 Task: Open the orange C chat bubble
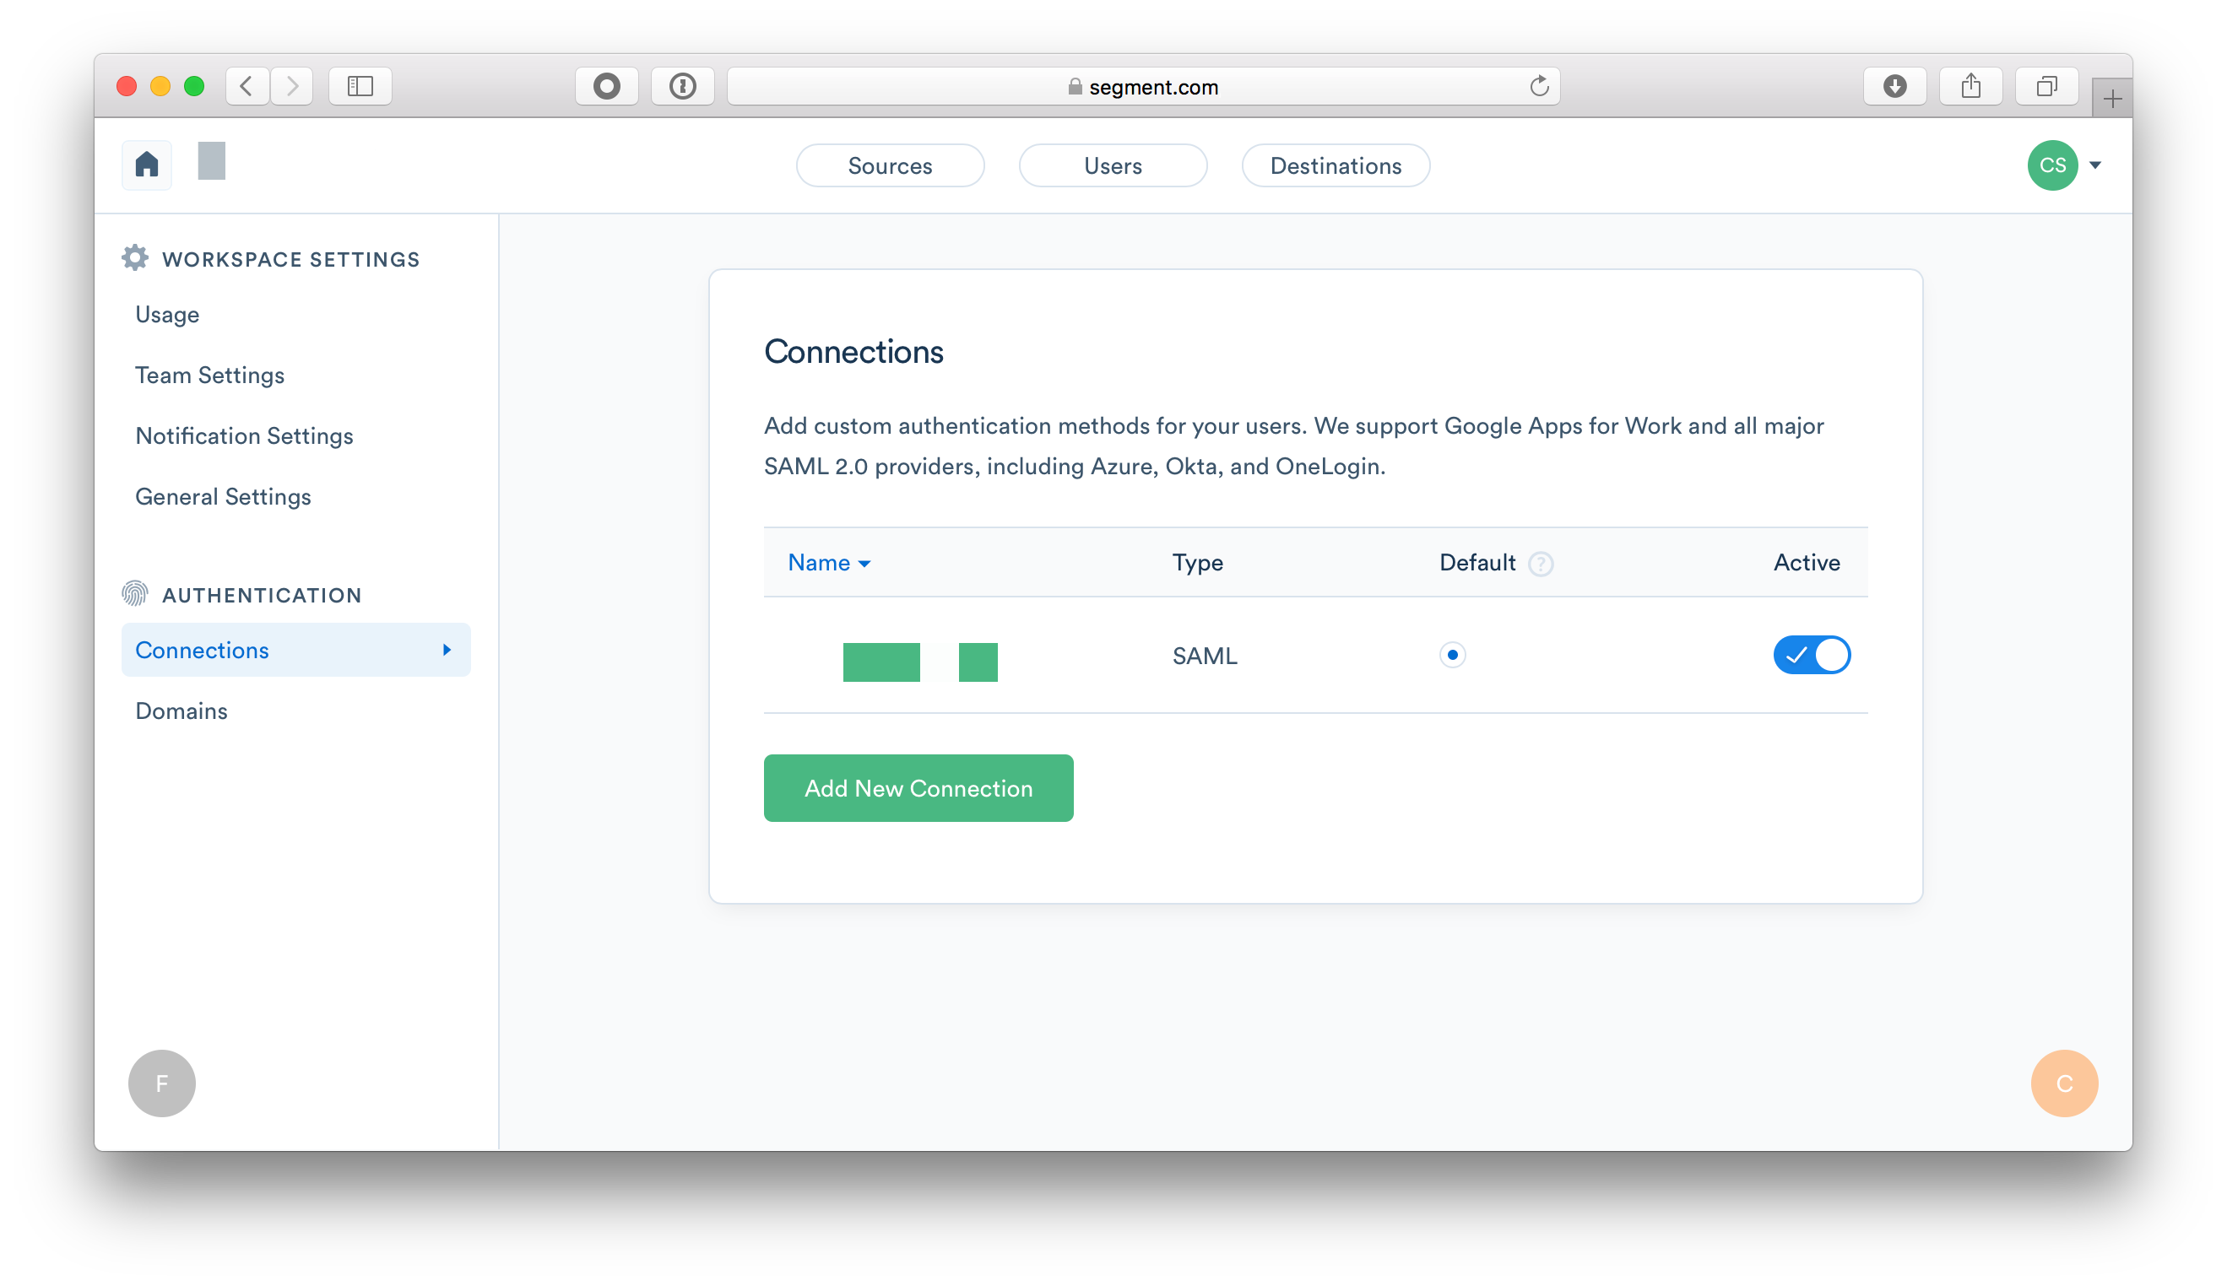click(2063, 1083)
